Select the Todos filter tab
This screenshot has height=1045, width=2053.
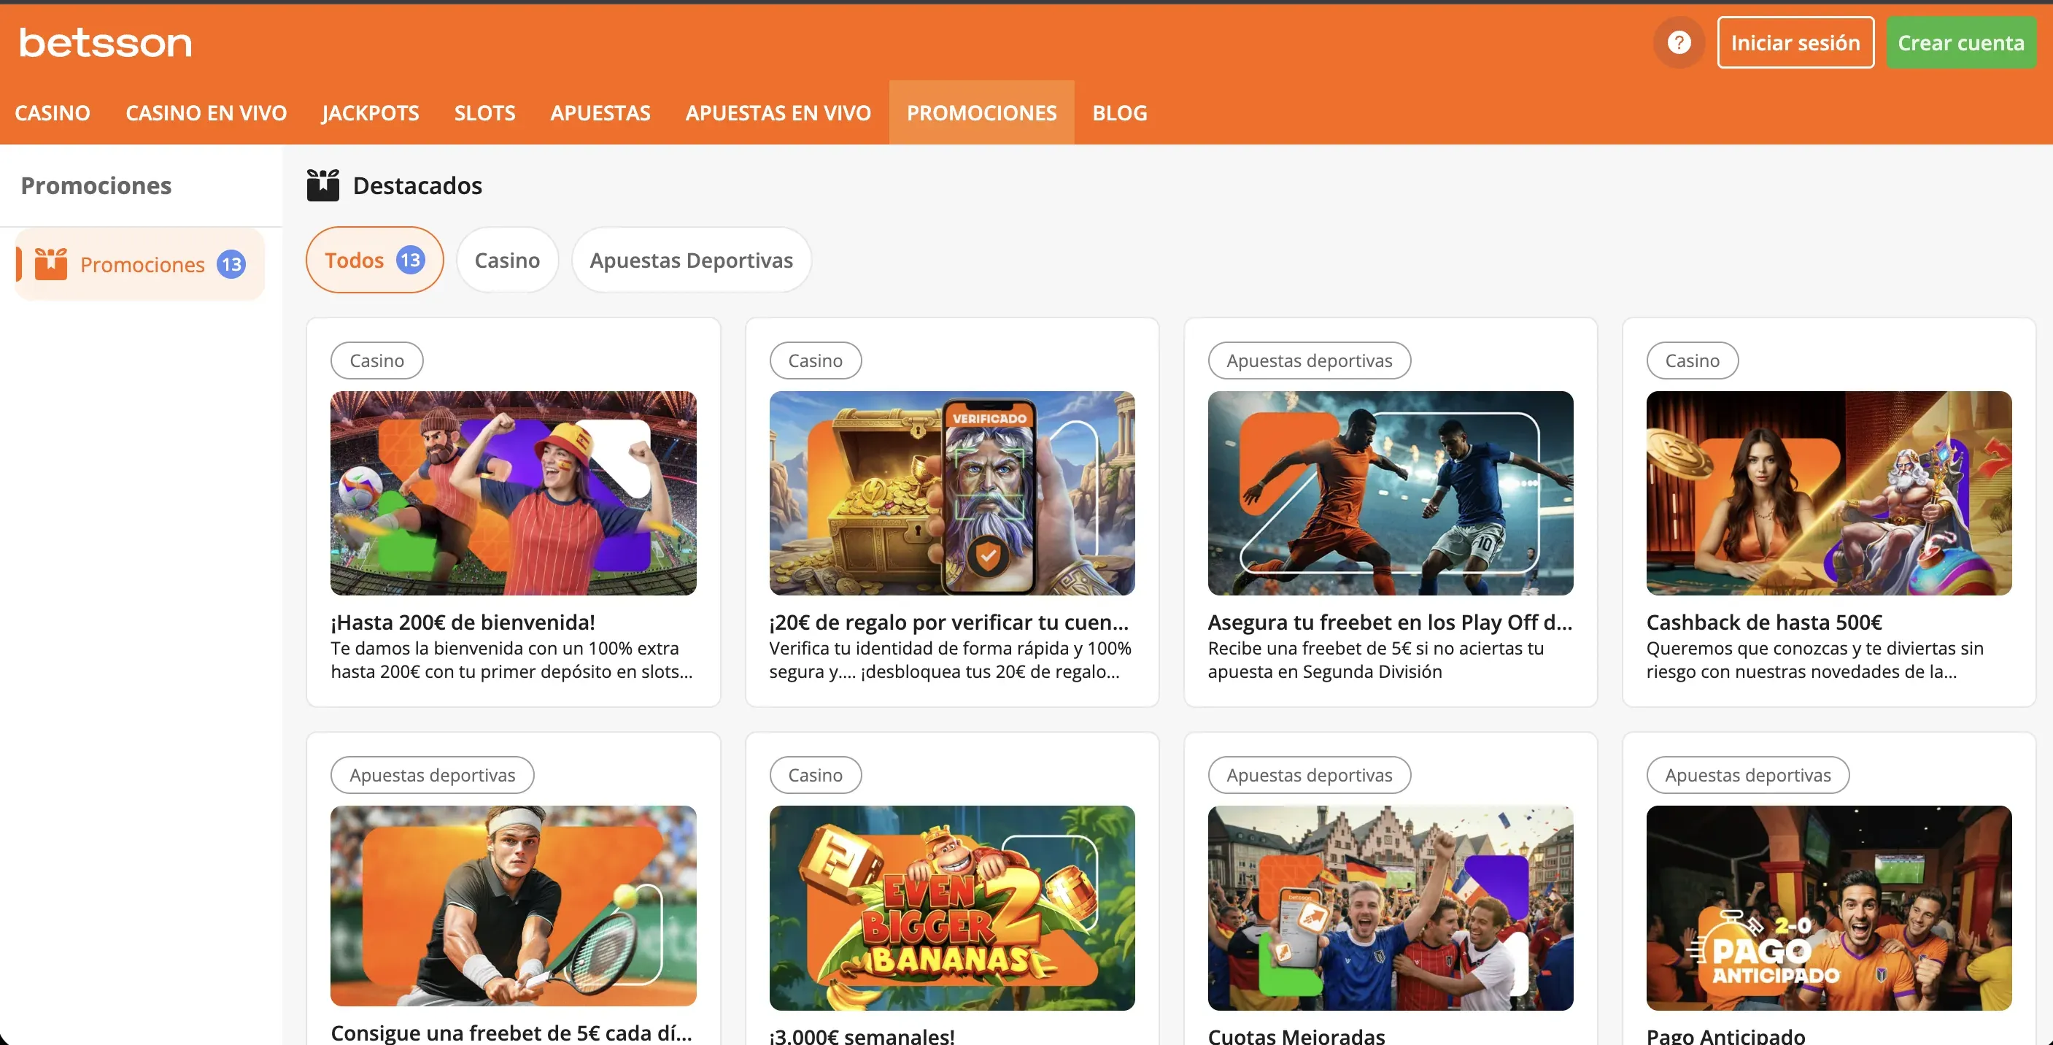[x=374, y=260]
